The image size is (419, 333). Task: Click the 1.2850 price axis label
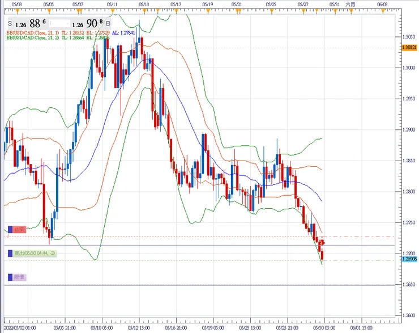pos(409,161)
